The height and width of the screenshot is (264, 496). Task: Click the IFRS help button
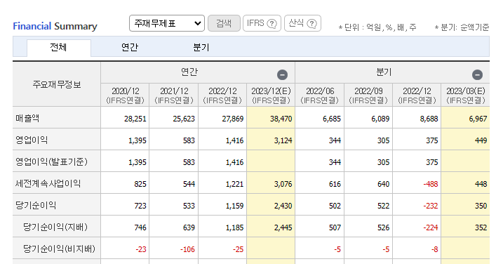(x=262, y=23)
